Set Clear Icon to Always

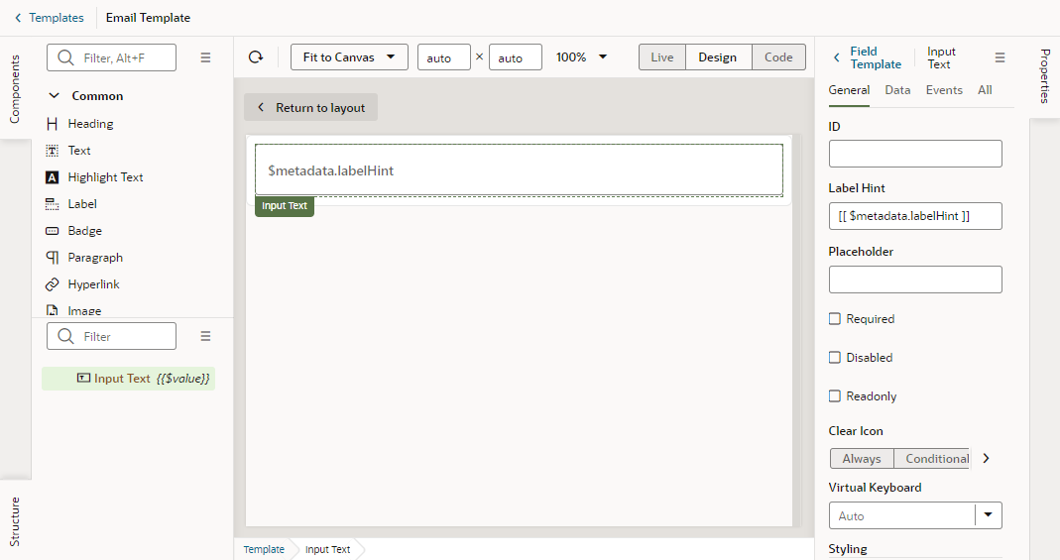click(862, 459)
